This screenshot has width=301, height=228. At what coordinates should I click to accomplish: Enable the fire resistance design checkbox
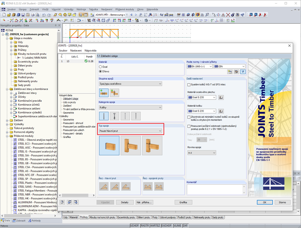[189, 126]
